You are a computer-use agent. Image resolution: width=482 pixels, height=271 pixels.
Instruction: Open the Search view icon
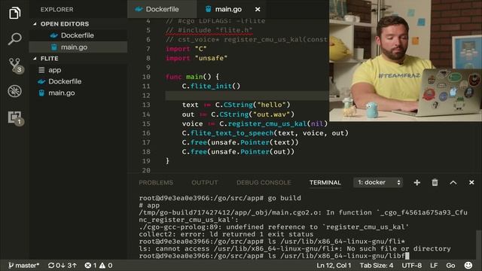(x=14, y=39)
